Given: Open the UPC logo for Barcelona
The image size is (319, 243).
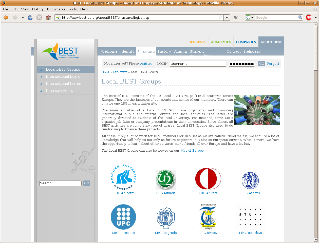Looking at the screenshot, I should click(x=123, y=217).
